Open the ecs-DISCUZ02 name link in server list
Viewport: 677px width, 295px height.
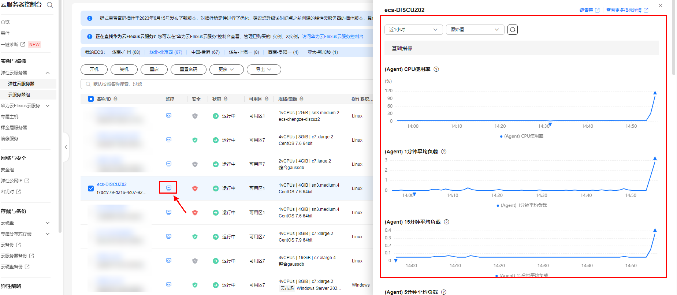click(x=112, y=184)
